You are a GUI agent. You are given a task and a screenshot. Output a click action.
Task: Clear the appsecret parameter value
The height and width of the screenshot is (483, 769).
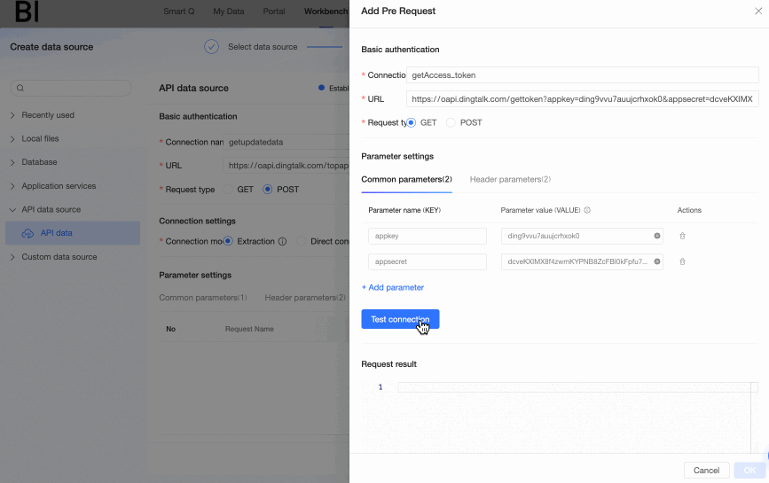pyautogui.click(x=656, y=261)
